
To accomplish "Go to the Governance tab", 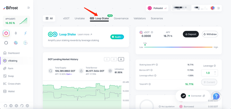I will (x=121, y=18).
